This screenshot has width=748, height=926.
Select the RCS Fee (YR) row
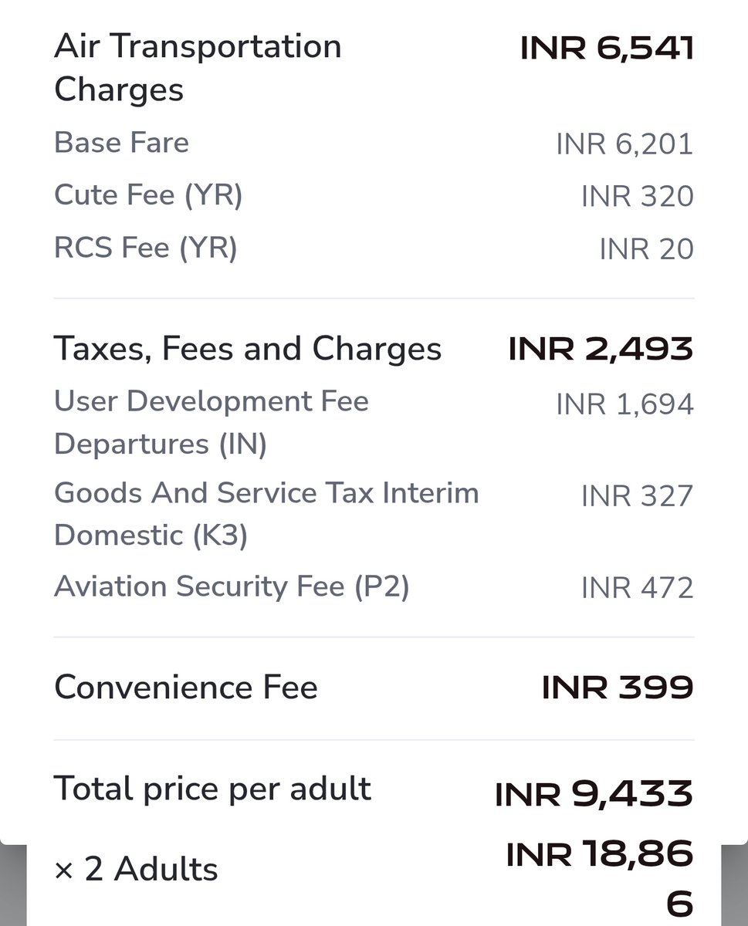coord(374,248)
